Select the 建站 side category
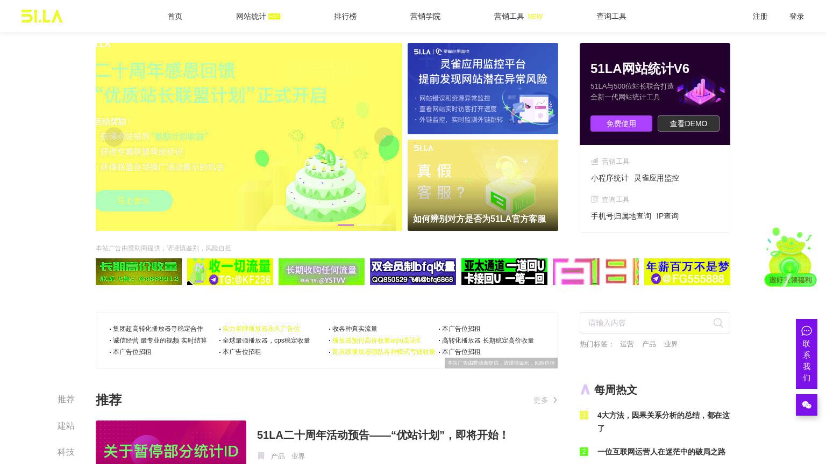This screenshot has height=464, width=826. pyautogui.click(x=66, y=426)
